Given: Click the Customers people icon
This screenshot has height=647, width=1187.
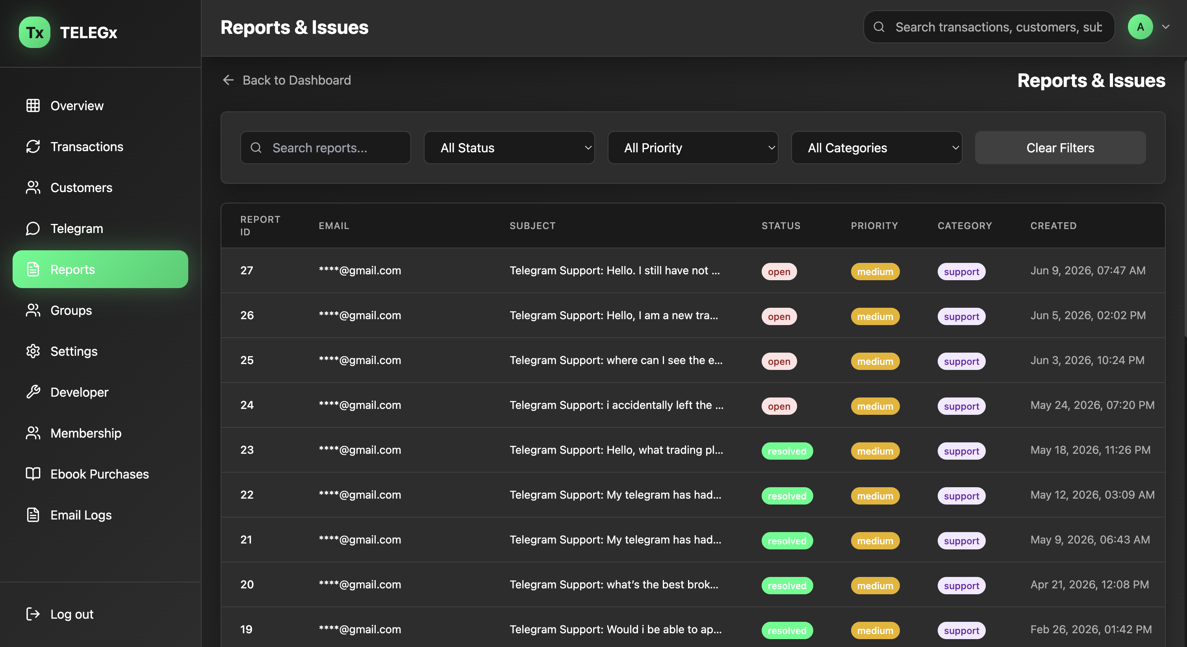Looking at the screenshot, I should 33,187.
